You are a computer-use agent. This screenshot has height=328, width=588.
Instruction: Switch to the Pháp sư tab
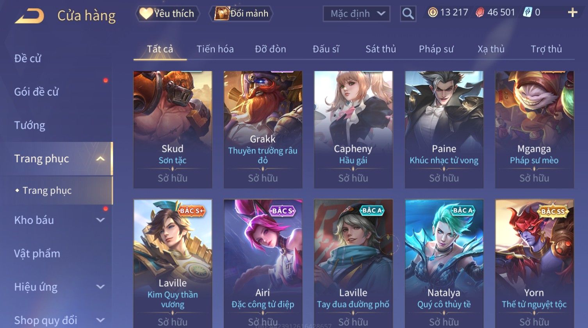[x=436, y=49]
